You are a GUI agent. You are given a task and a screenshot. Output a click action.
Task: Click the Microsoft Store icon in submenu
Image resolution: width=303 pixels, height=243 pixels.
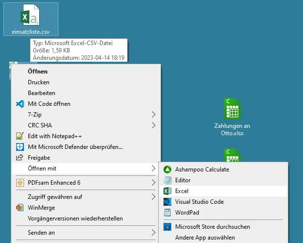167,227
